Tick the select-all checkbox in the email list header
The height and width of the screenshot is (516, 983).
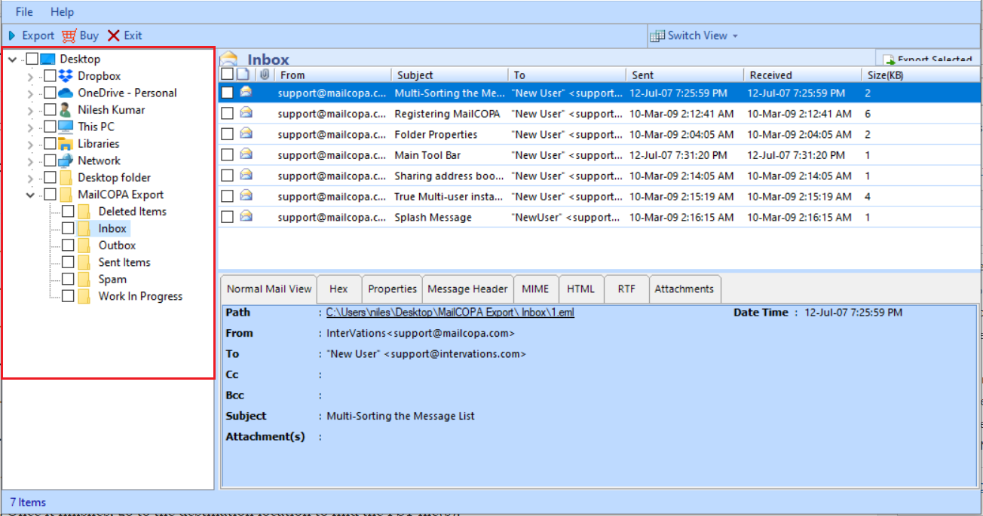(227, 74)
